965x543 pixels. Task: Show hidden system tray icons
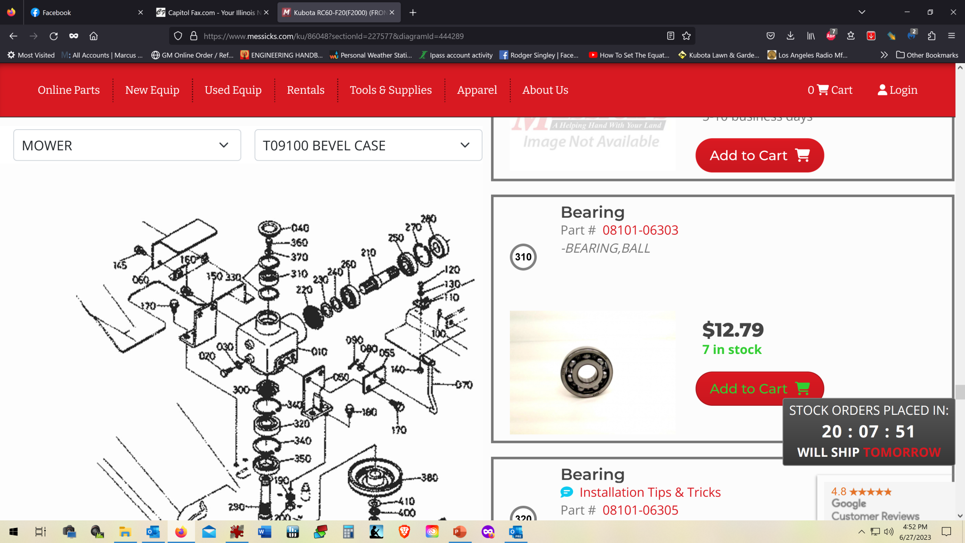click(x=861, y=532)
